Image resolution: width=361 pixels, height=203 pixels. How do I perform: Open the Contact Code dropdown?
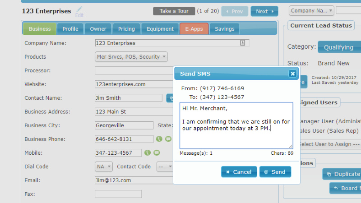(165, 166)
